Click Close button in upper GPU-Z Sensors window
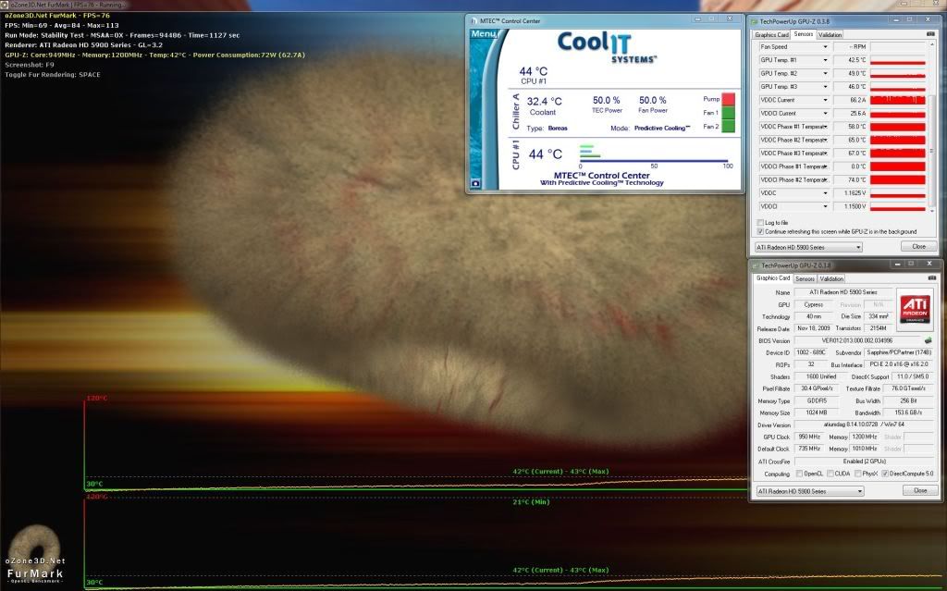This screenshot has height=591, width=947. [918, 247]
